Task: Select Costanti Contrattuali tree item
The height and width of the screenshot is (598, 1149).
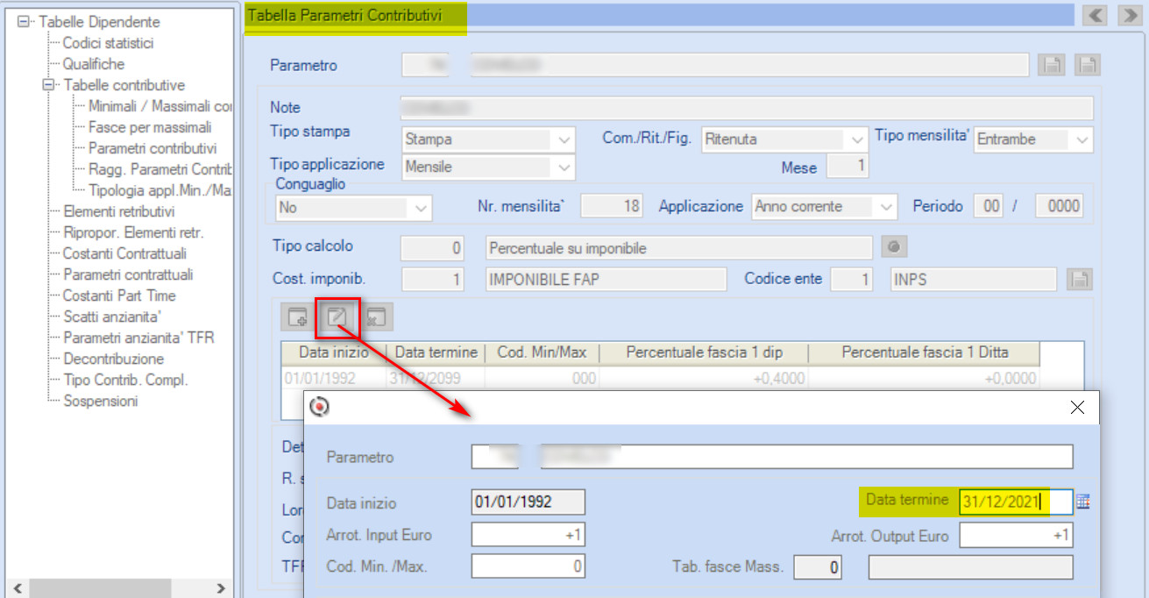Action: 124,253
